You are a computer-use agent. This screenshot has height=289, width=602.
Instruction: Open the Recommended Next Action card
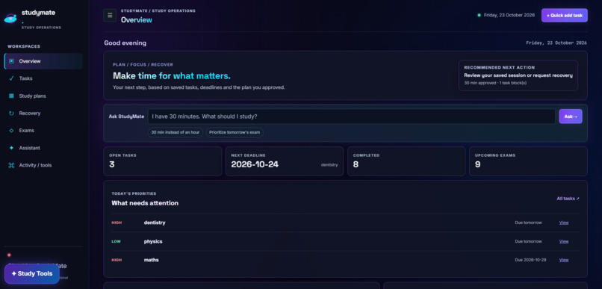pyautogui.click(x=518, y=75)
